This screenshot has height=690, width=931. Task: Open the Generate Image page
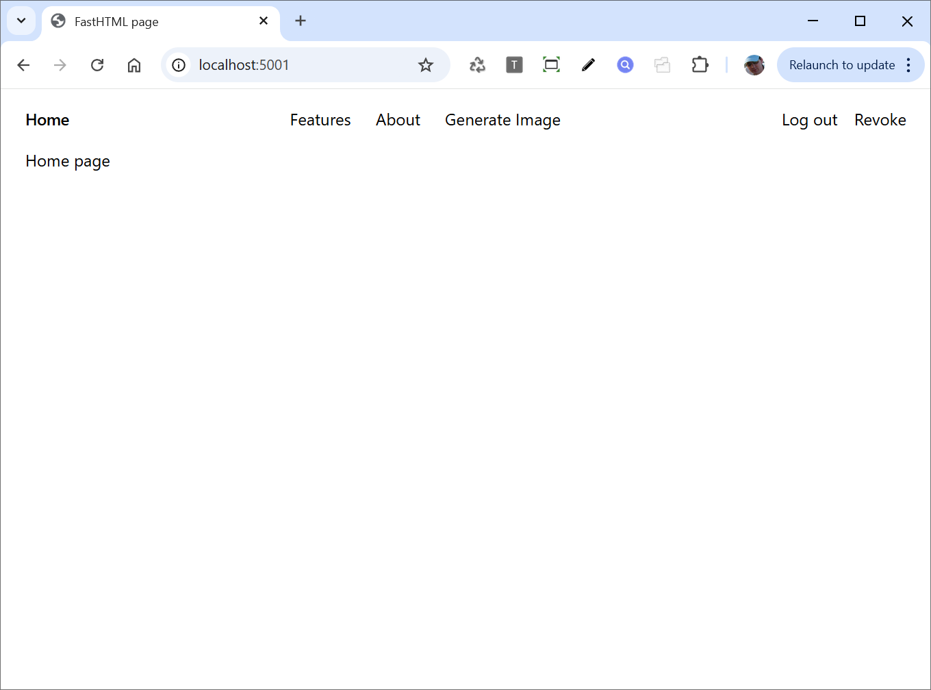coord(502,120)
